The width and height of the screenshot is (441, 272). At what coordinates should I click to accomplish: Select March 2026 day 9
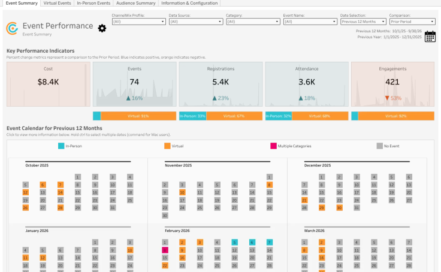[322, 250]
